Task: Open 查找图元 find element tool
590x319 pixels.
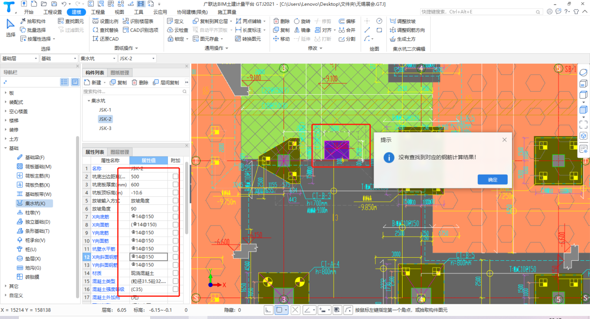Action: 71,21
